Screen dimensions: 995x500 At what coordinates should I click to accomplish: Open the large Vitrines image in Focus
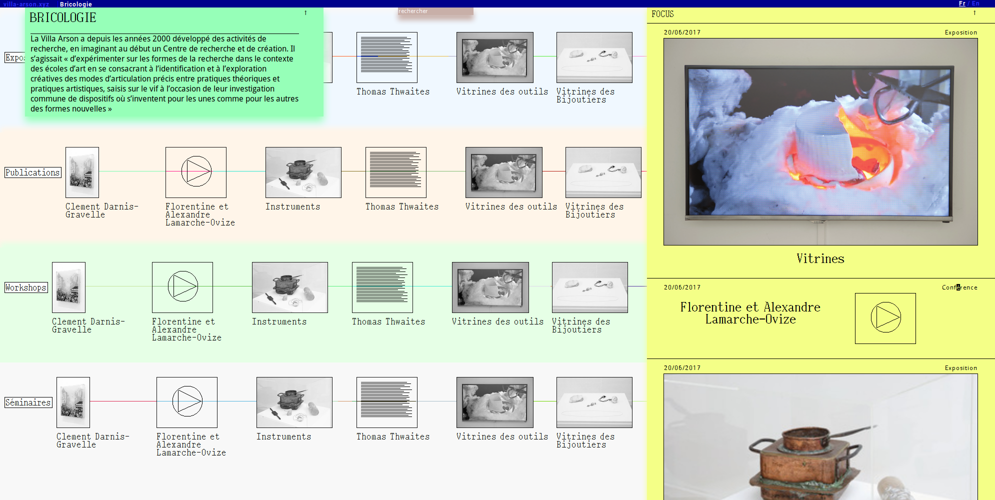coord(820,141)
